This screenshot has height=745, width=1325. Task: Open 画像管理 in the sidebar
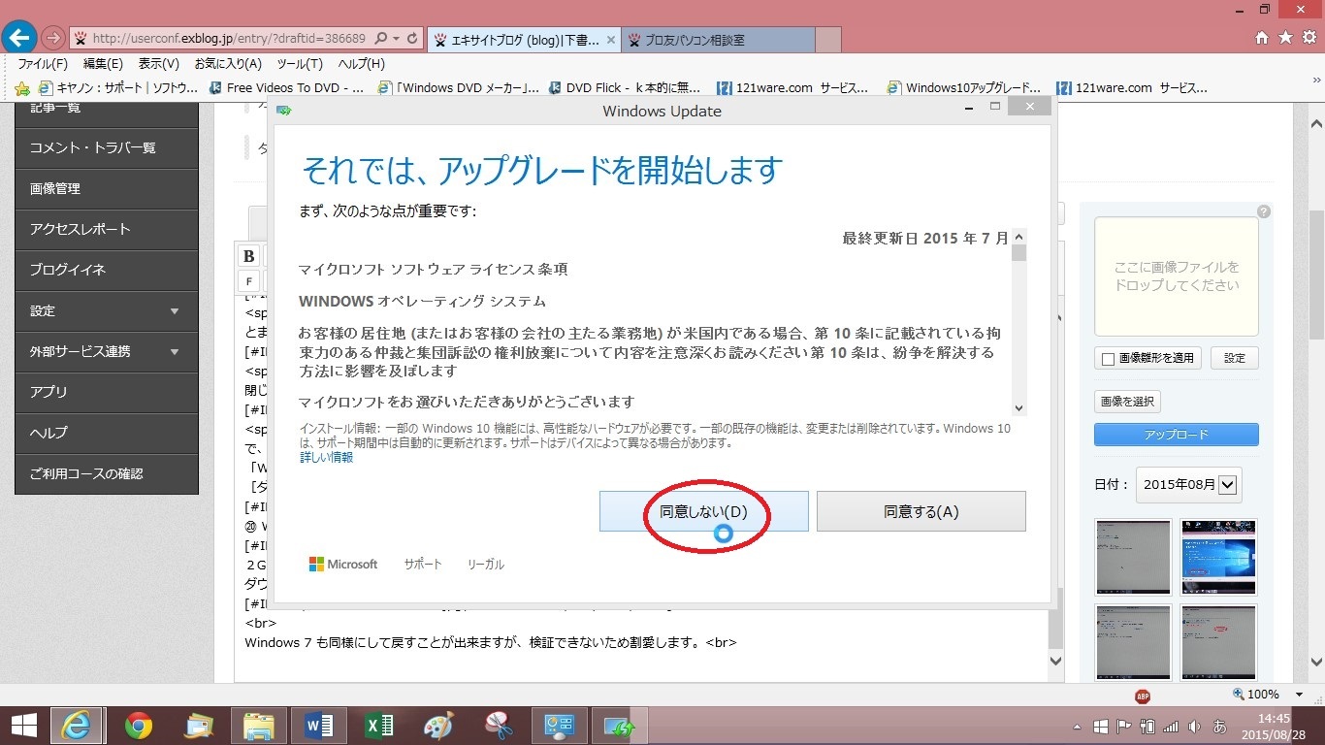pyautogui.click(x=107, y=189)
